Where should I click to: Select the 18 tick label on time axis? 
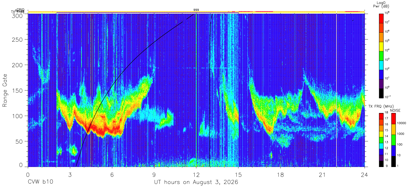click(x=280, y=175)
